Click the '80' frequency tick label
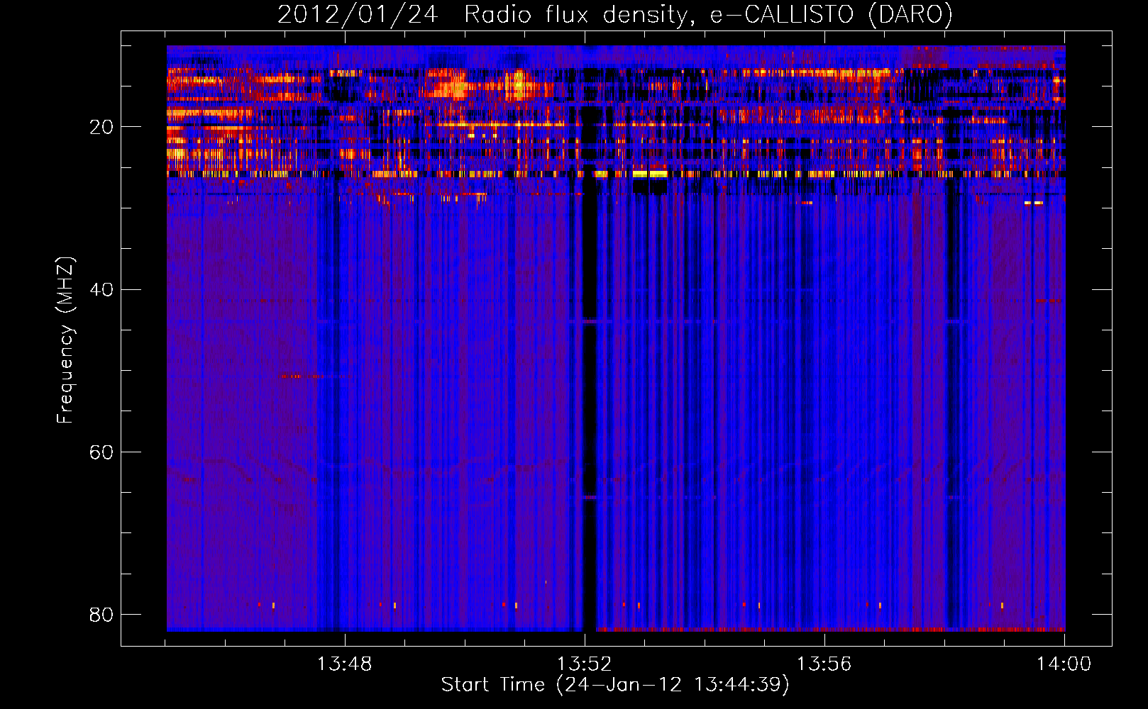 101,614
